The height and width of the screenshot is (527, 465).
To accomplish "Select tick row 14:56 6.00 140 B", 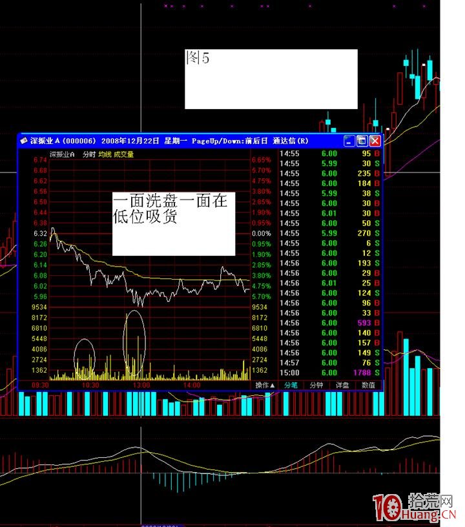I will tap(329, 333).
